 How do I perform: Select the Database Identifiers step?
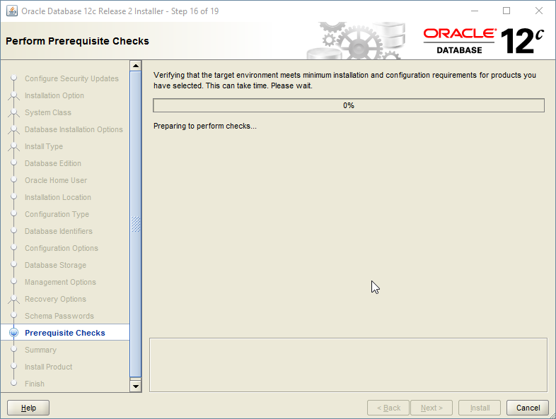pos(59,231)
